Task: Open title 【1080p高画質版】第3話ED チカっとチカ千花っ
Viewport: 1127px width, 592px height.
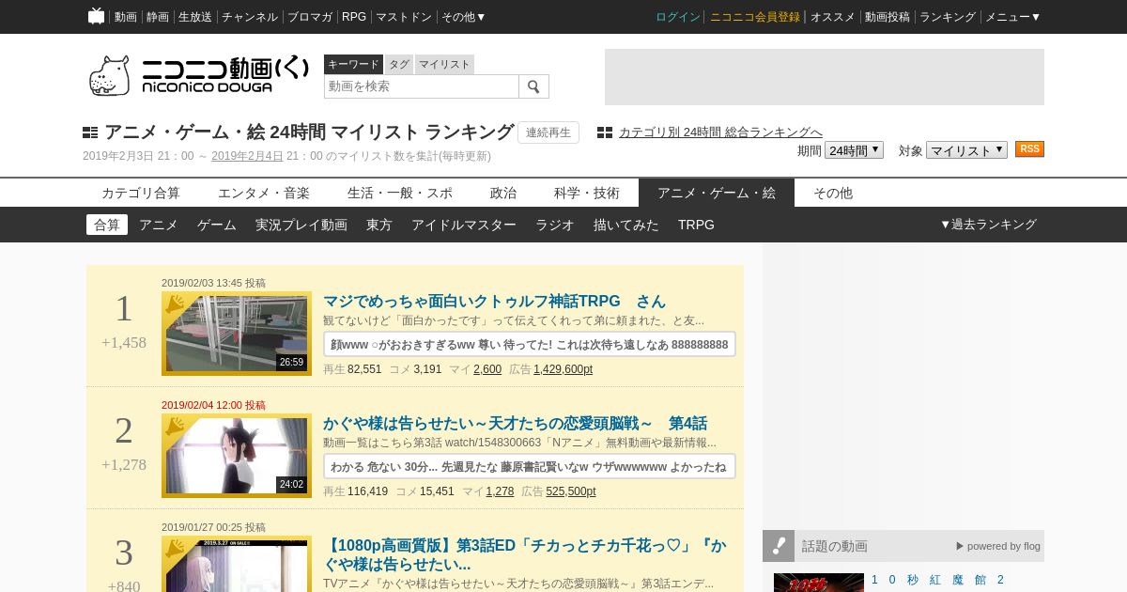Action: click(x=525, y=555)
